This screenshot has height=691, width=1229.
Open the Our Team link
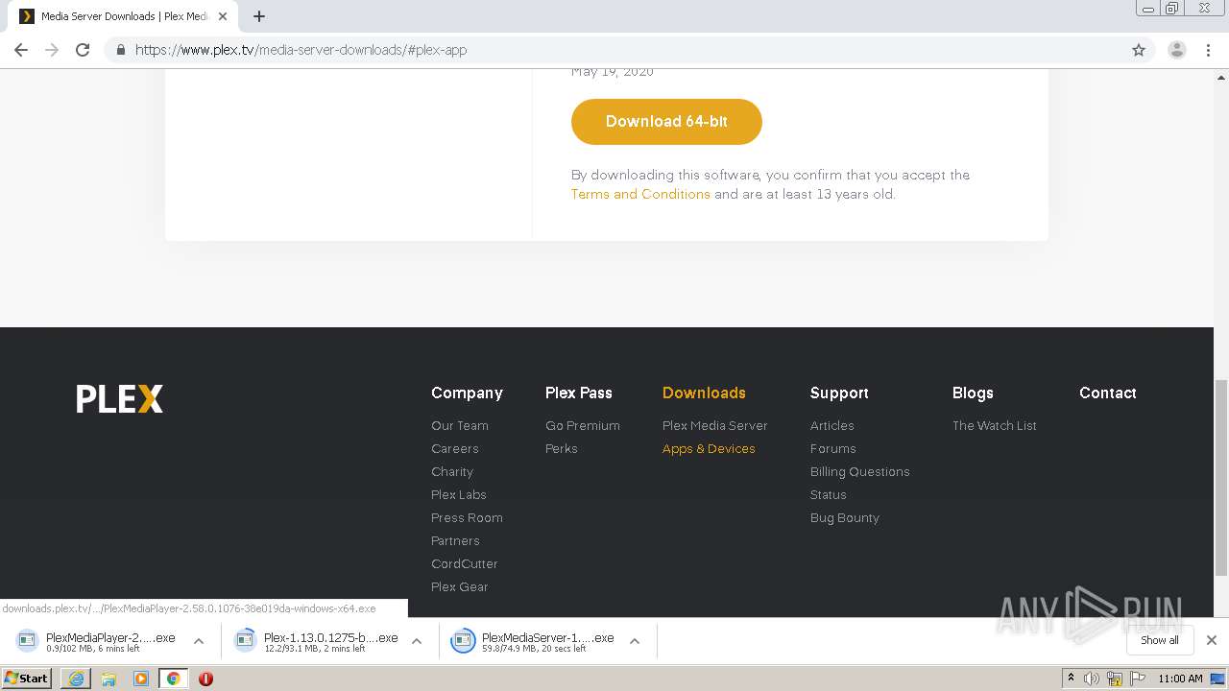click(460, 425)
